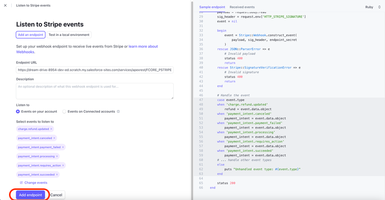Click the edit icon next to Change events
Screen dimensions: 385x200
tap(21, 183)
